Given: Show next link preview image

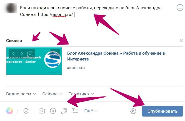Looking at the screenshot, I should 22,54.
